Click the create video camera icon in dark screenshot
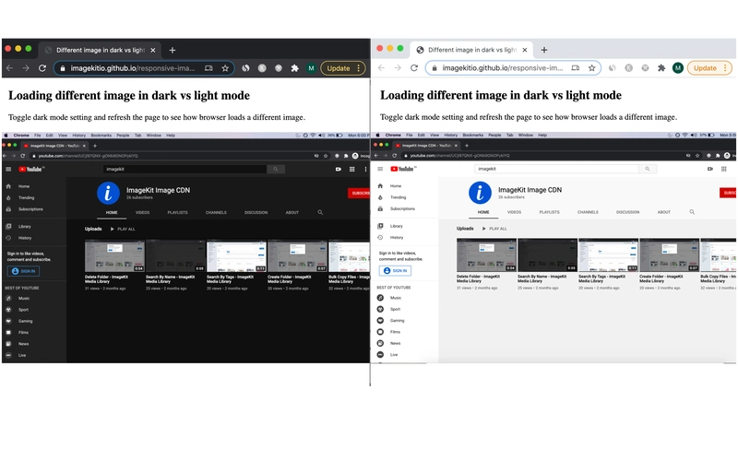Screen dimensions: 738x461 pos(338,169)
